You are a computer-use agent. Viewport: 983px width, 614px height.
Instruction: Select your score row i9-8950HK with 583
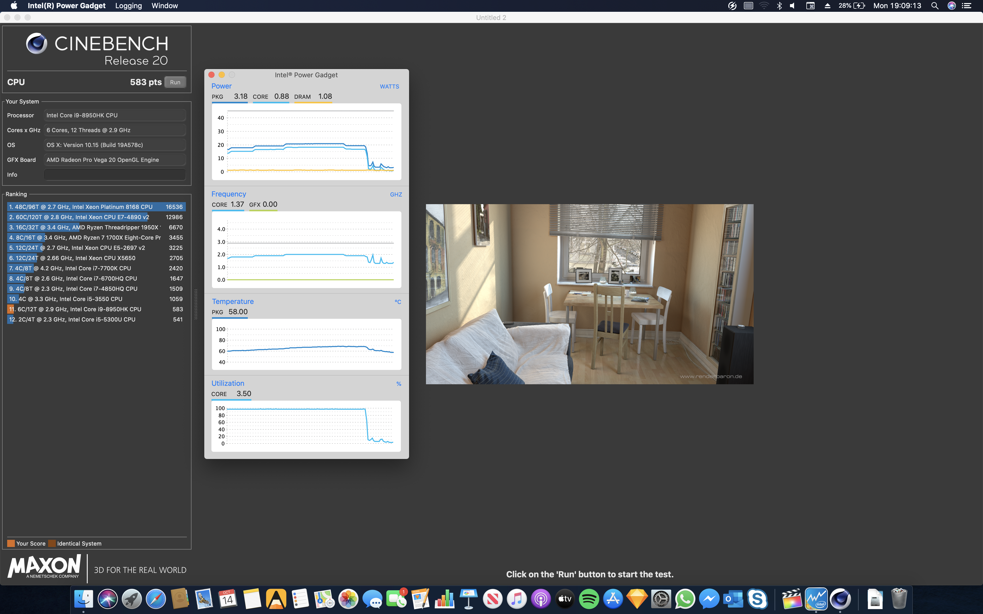[x=96, y=309]
